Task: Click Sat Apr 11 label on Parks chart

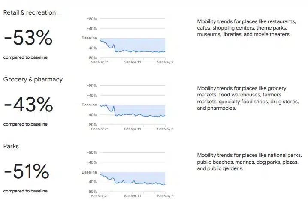Action: coord(133,196)
